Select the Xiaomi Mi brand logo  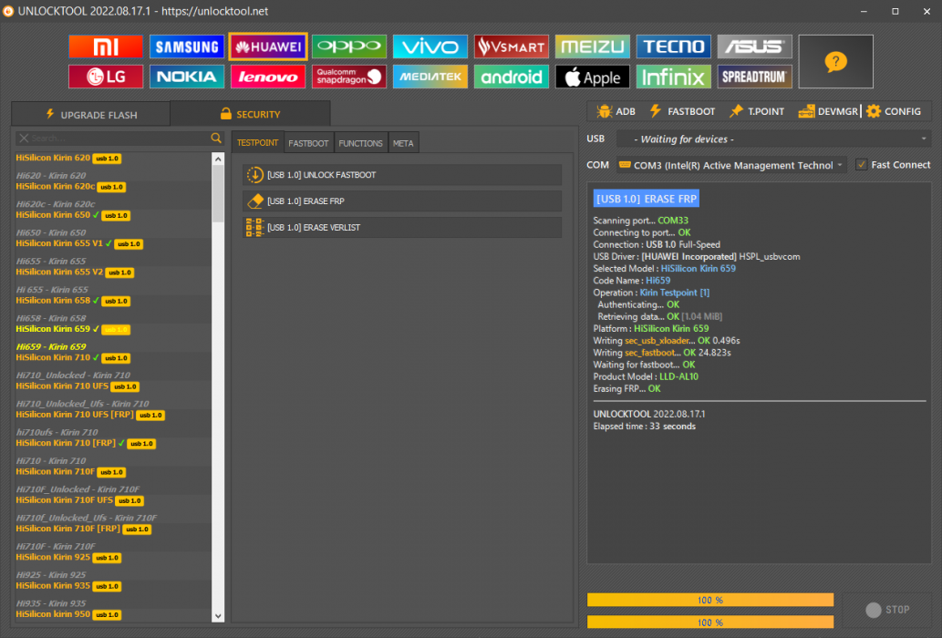click(x=106, y=46)
